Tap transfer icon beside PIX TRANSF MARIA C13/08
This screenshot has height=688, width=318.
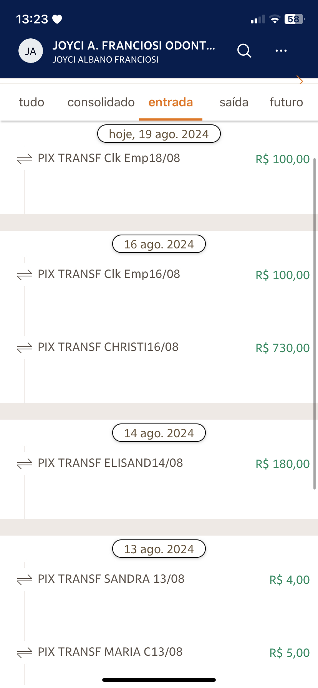(25, 653)
